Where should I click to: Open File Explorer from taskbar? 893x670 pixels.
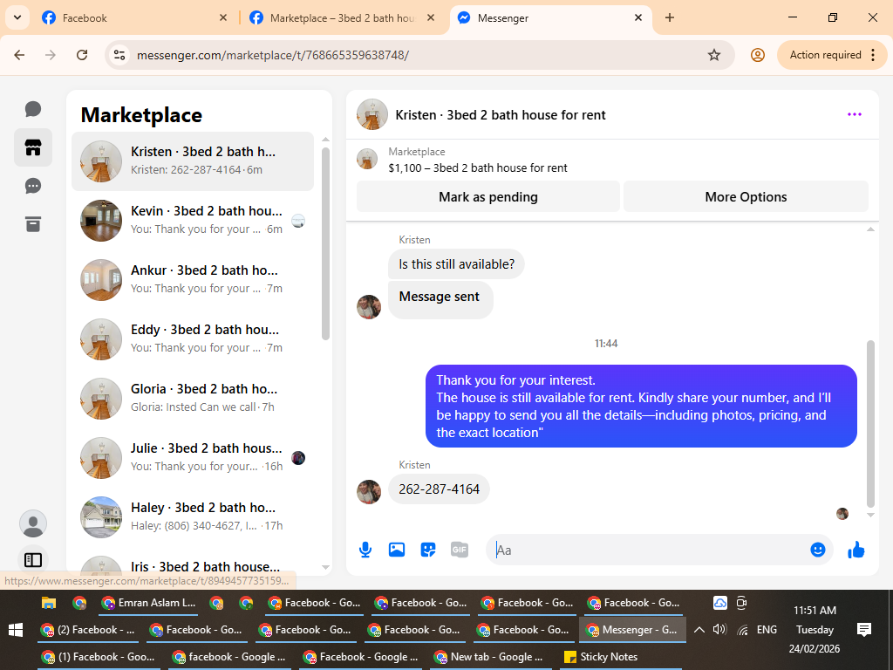coord(49,603)
